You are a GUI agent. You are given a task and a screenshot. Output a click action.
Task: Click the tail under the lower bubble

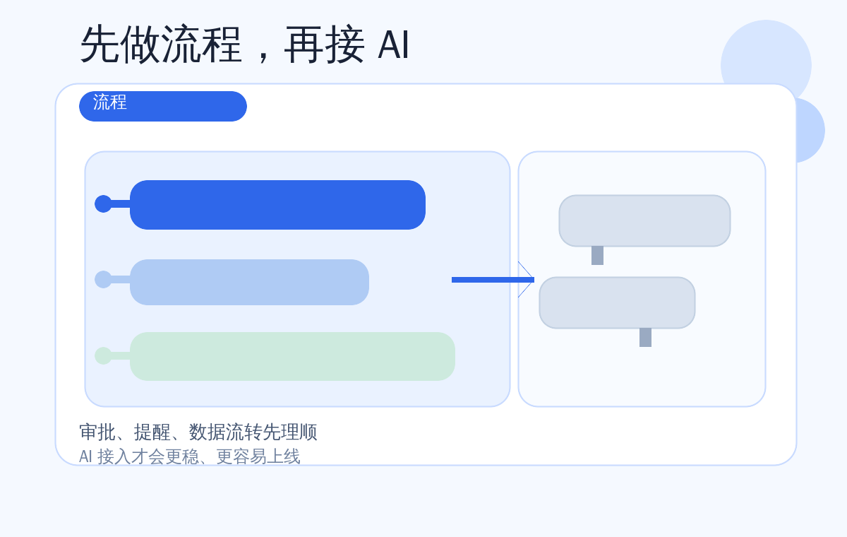click(645, 338)
